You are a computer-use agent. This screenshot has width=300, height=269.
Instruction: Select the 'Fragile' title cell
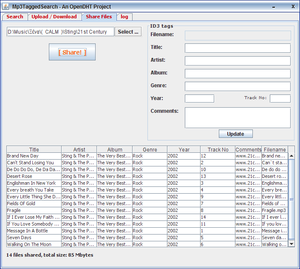coord(34,210)
